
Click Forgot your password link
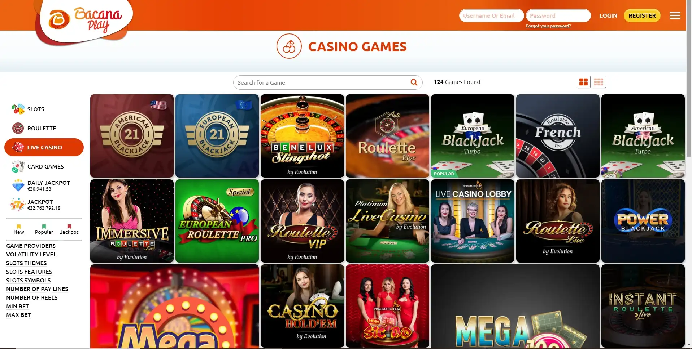coord(548,26)
